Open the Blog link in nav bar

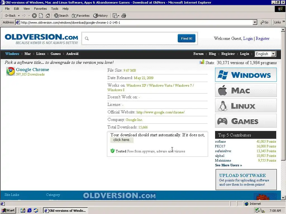(212, 54)
